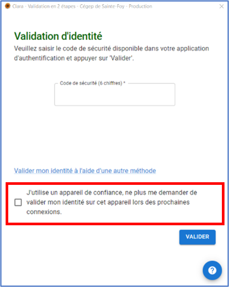
Task: Click the "Validation d'identité" heading
Action: [x=58, y=36]
